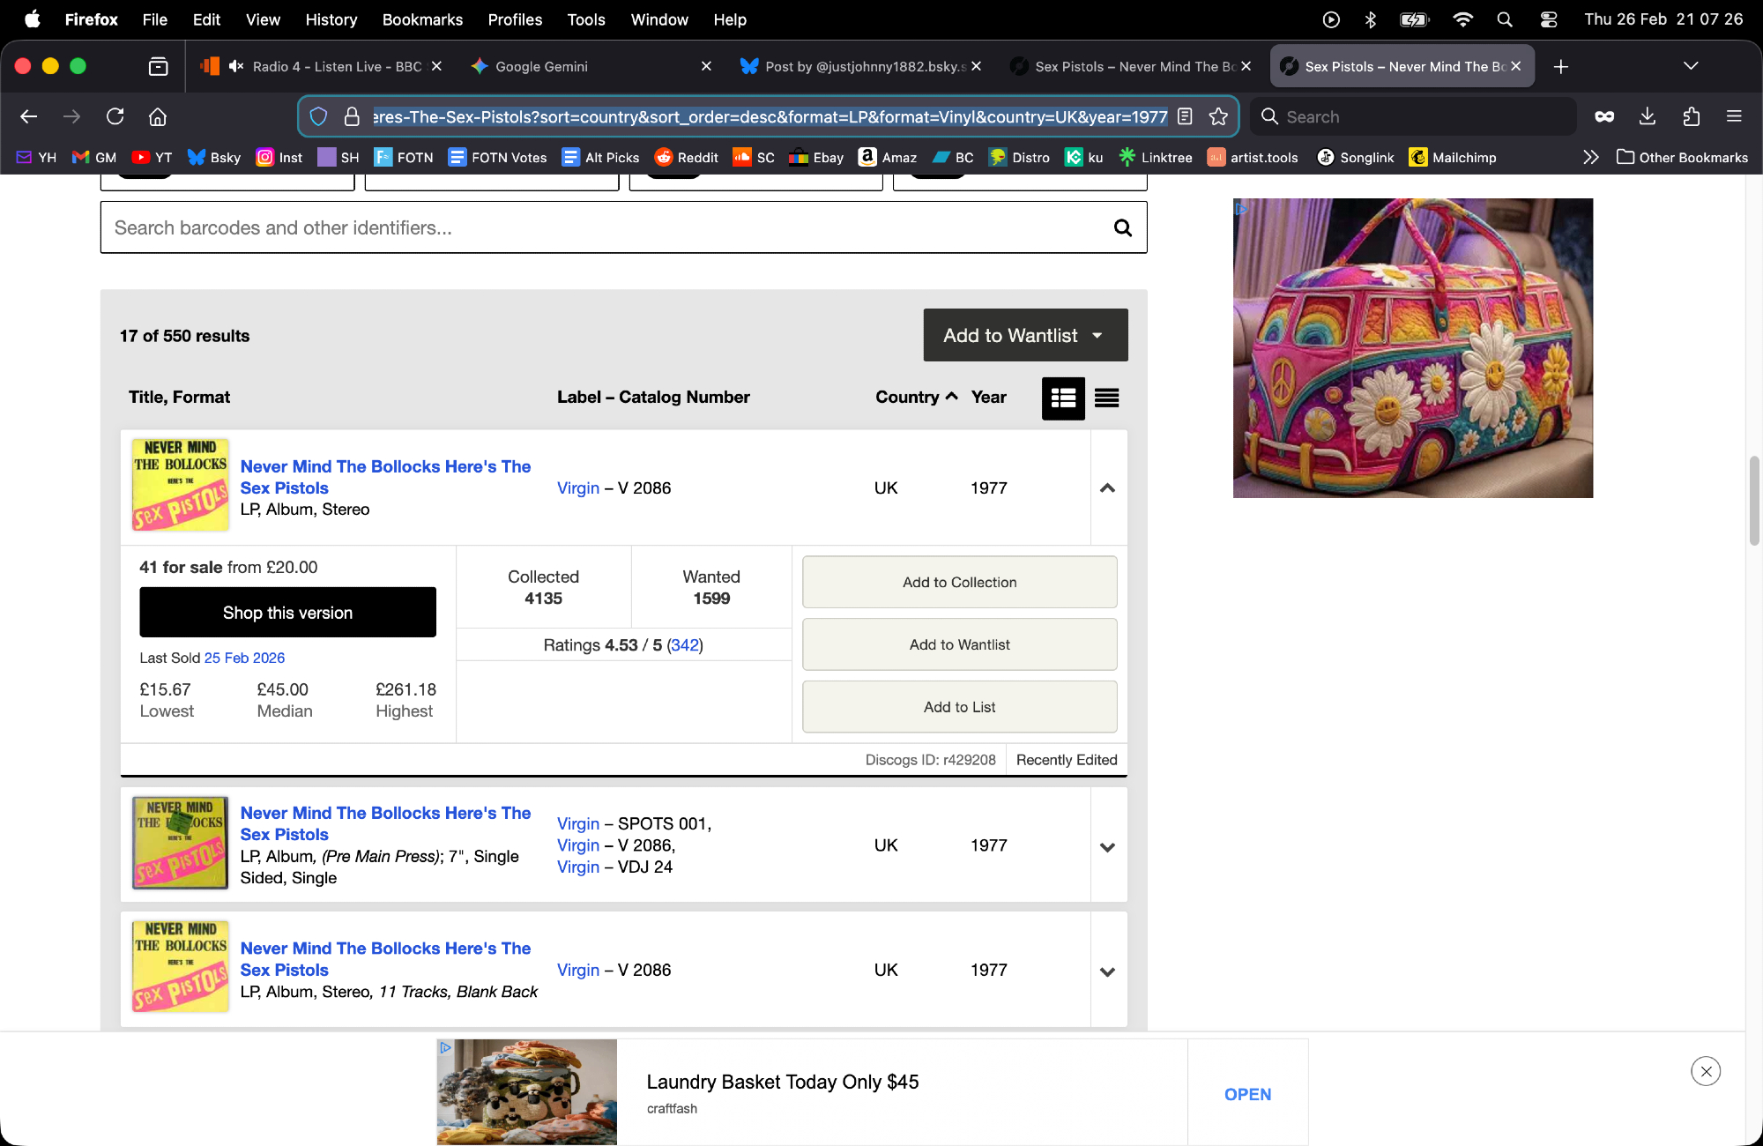Open Firefox downloads panel
The height and width of the screenshot is (1146, 1763).
point(1647,116)
